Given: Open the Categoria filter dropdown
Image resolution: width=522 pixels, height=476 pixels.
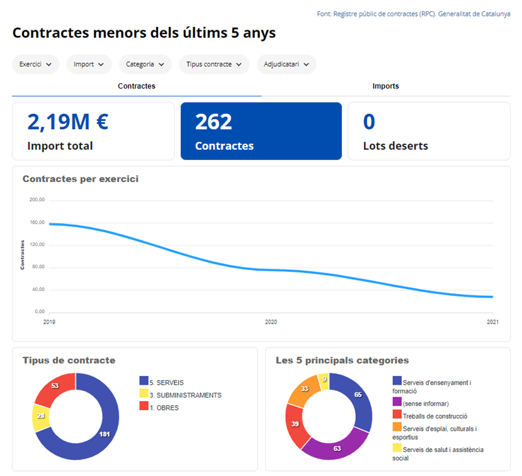Looking at the screenshot, I should (145, 64).
